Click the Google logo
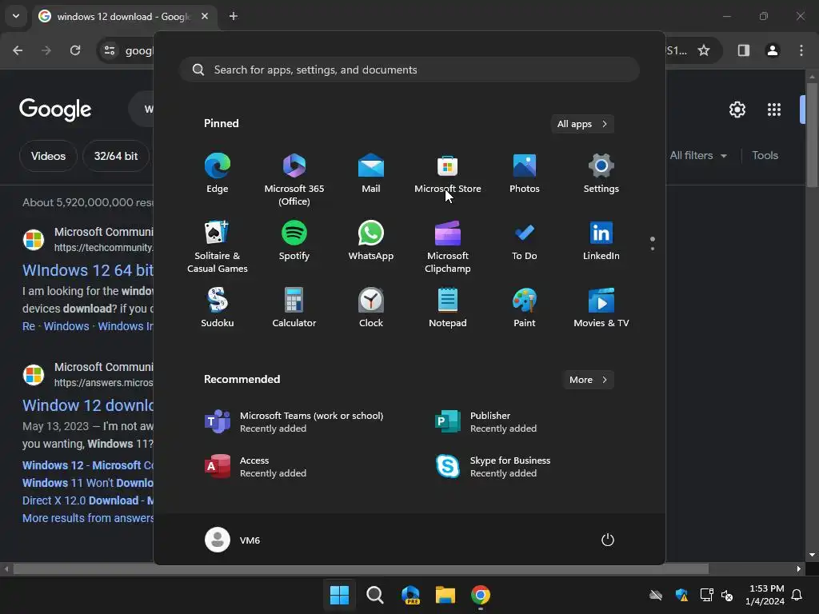This screenshot has height=614, width=819. (x=55, y=109)
